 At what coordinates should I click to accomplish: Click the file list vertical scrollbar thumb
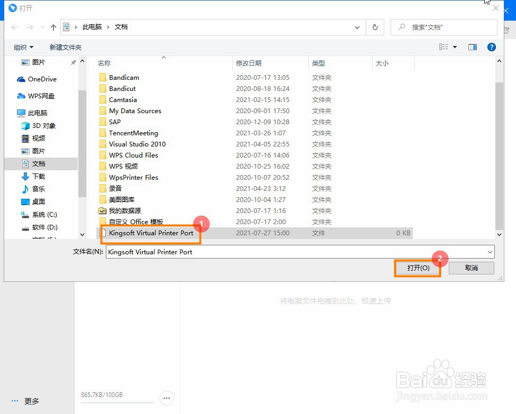499,156
